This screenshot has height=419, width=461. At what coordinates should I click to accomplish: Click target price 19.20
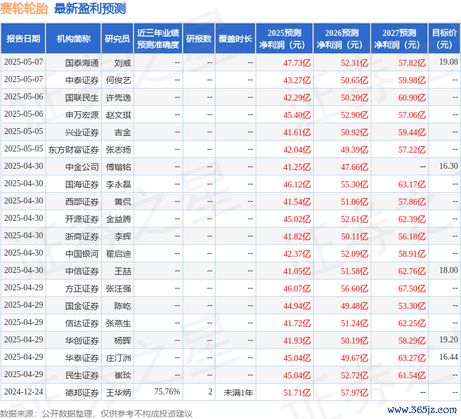(448, 339)
